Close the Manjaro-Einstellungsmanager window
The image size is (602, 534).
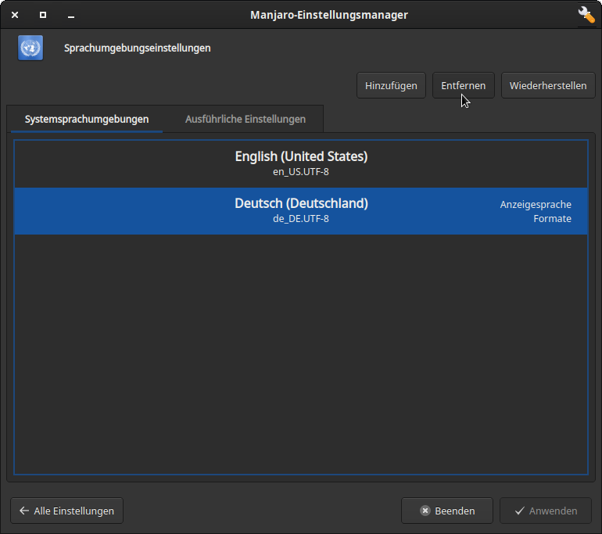(15, 15)
